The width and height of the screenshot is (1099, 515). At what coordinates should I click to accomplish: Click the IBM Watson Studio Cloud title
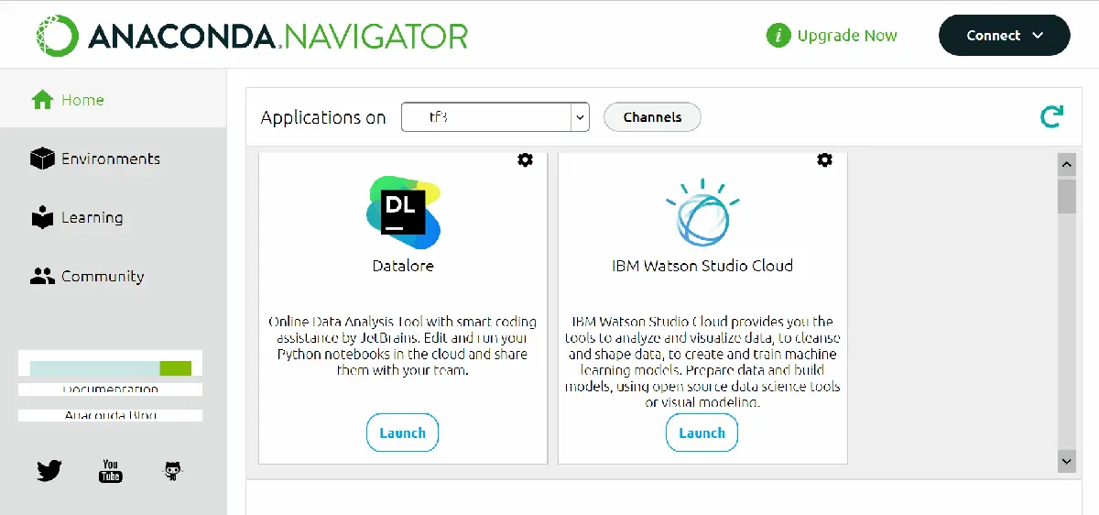(702, 266)
